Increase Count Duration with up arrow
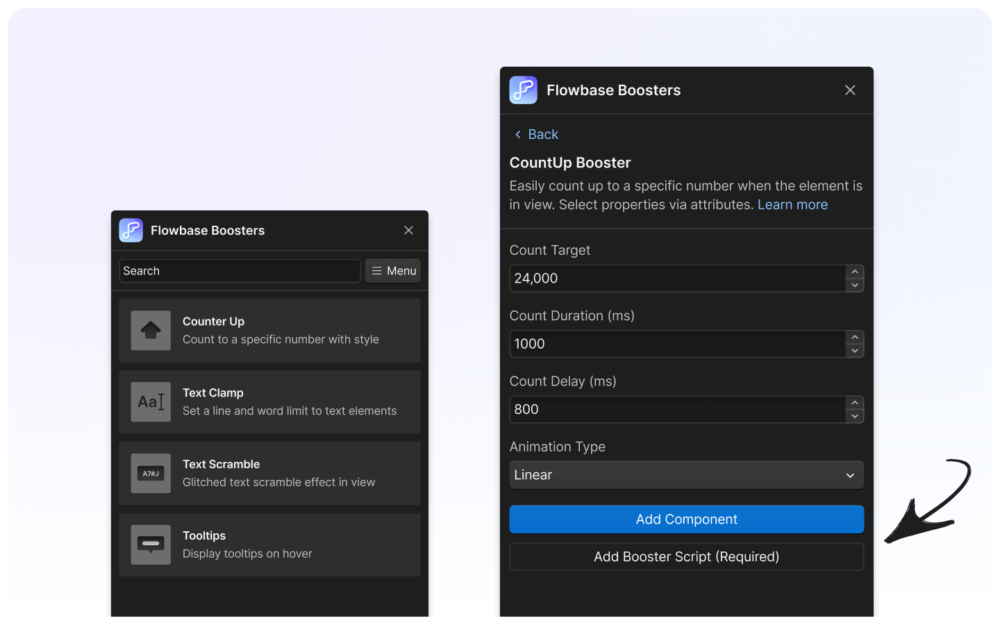 point(855,337)
